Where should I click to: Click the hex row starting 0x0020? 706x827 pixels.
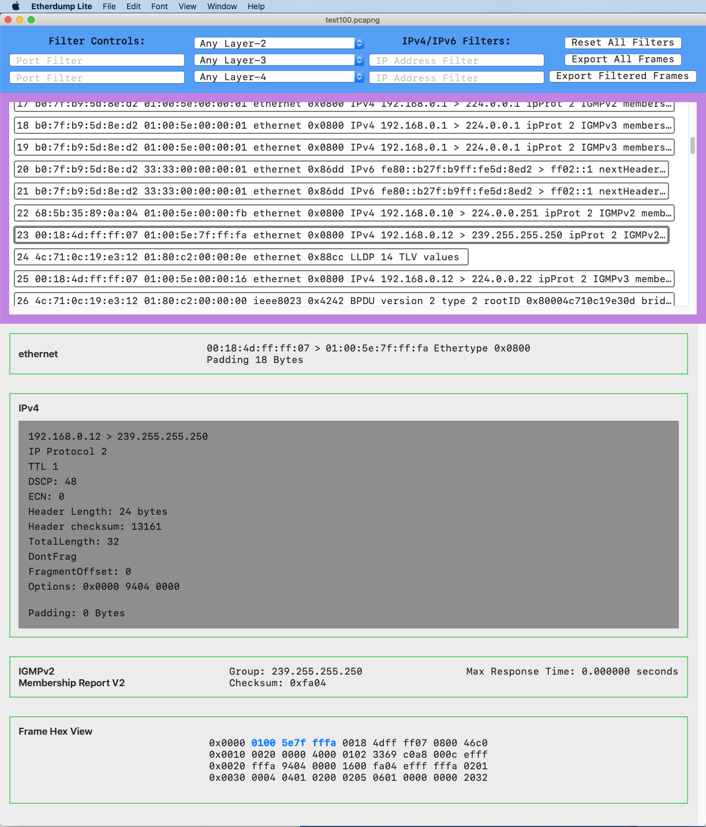tap(348, 766)
